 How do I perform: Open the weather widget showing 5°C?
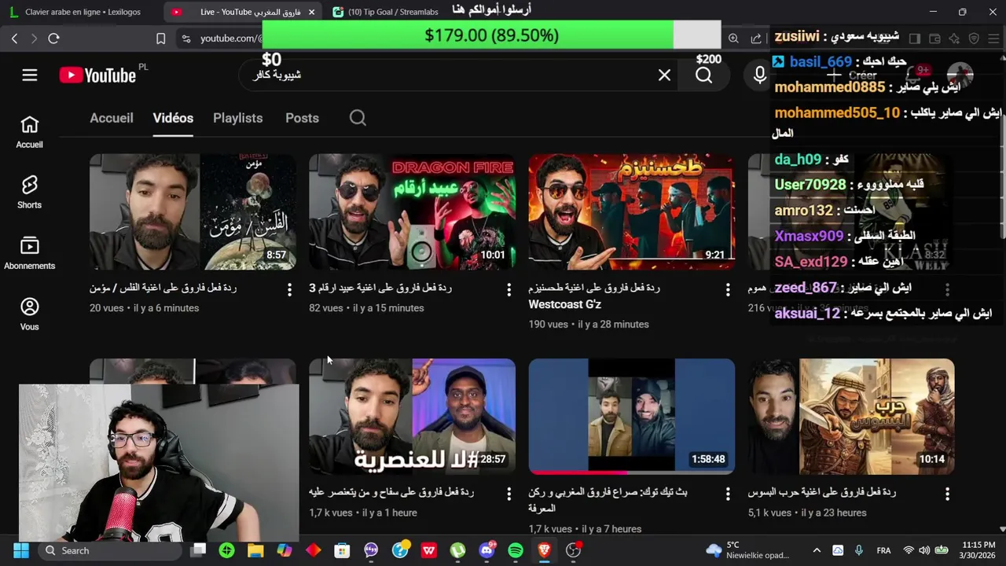(x=747, y=550)
